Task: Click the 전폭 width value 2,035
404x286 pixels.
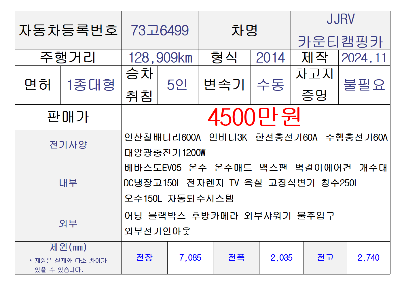Action: coord(281,257)
